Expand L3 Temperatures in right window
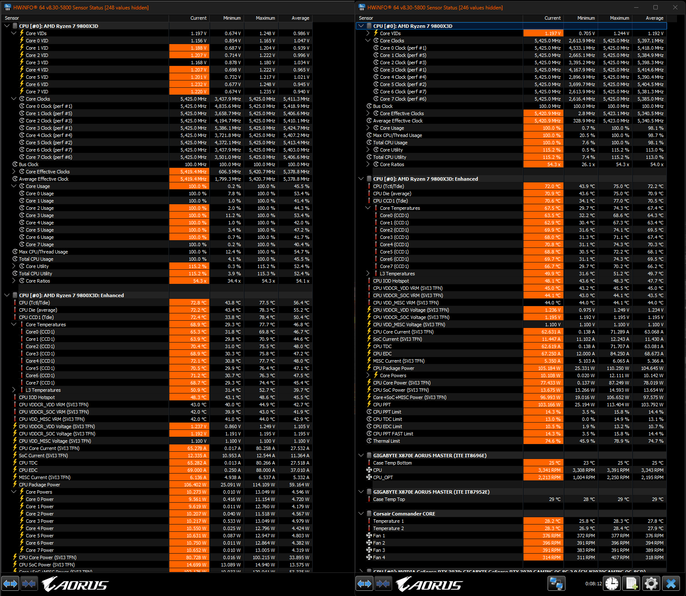The width and height of the screenshot is (686, 596). [368, 274]
